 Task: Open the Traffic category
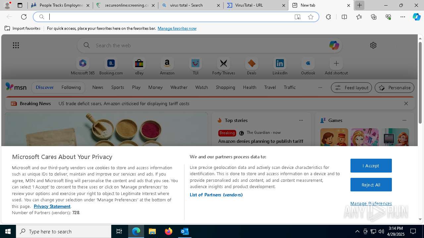click(x=290, y=87)
